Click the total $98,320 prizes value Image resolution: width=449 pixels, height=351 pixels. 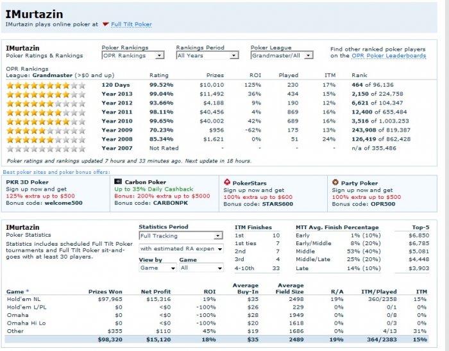110,339
